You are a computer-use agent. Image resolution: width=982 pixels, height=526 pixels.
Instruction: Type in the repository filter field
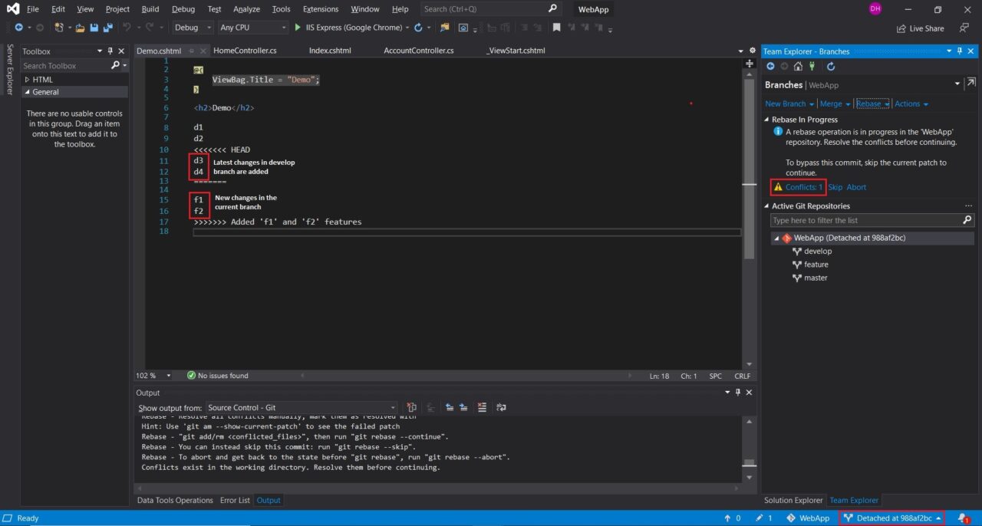coord(859,220)
